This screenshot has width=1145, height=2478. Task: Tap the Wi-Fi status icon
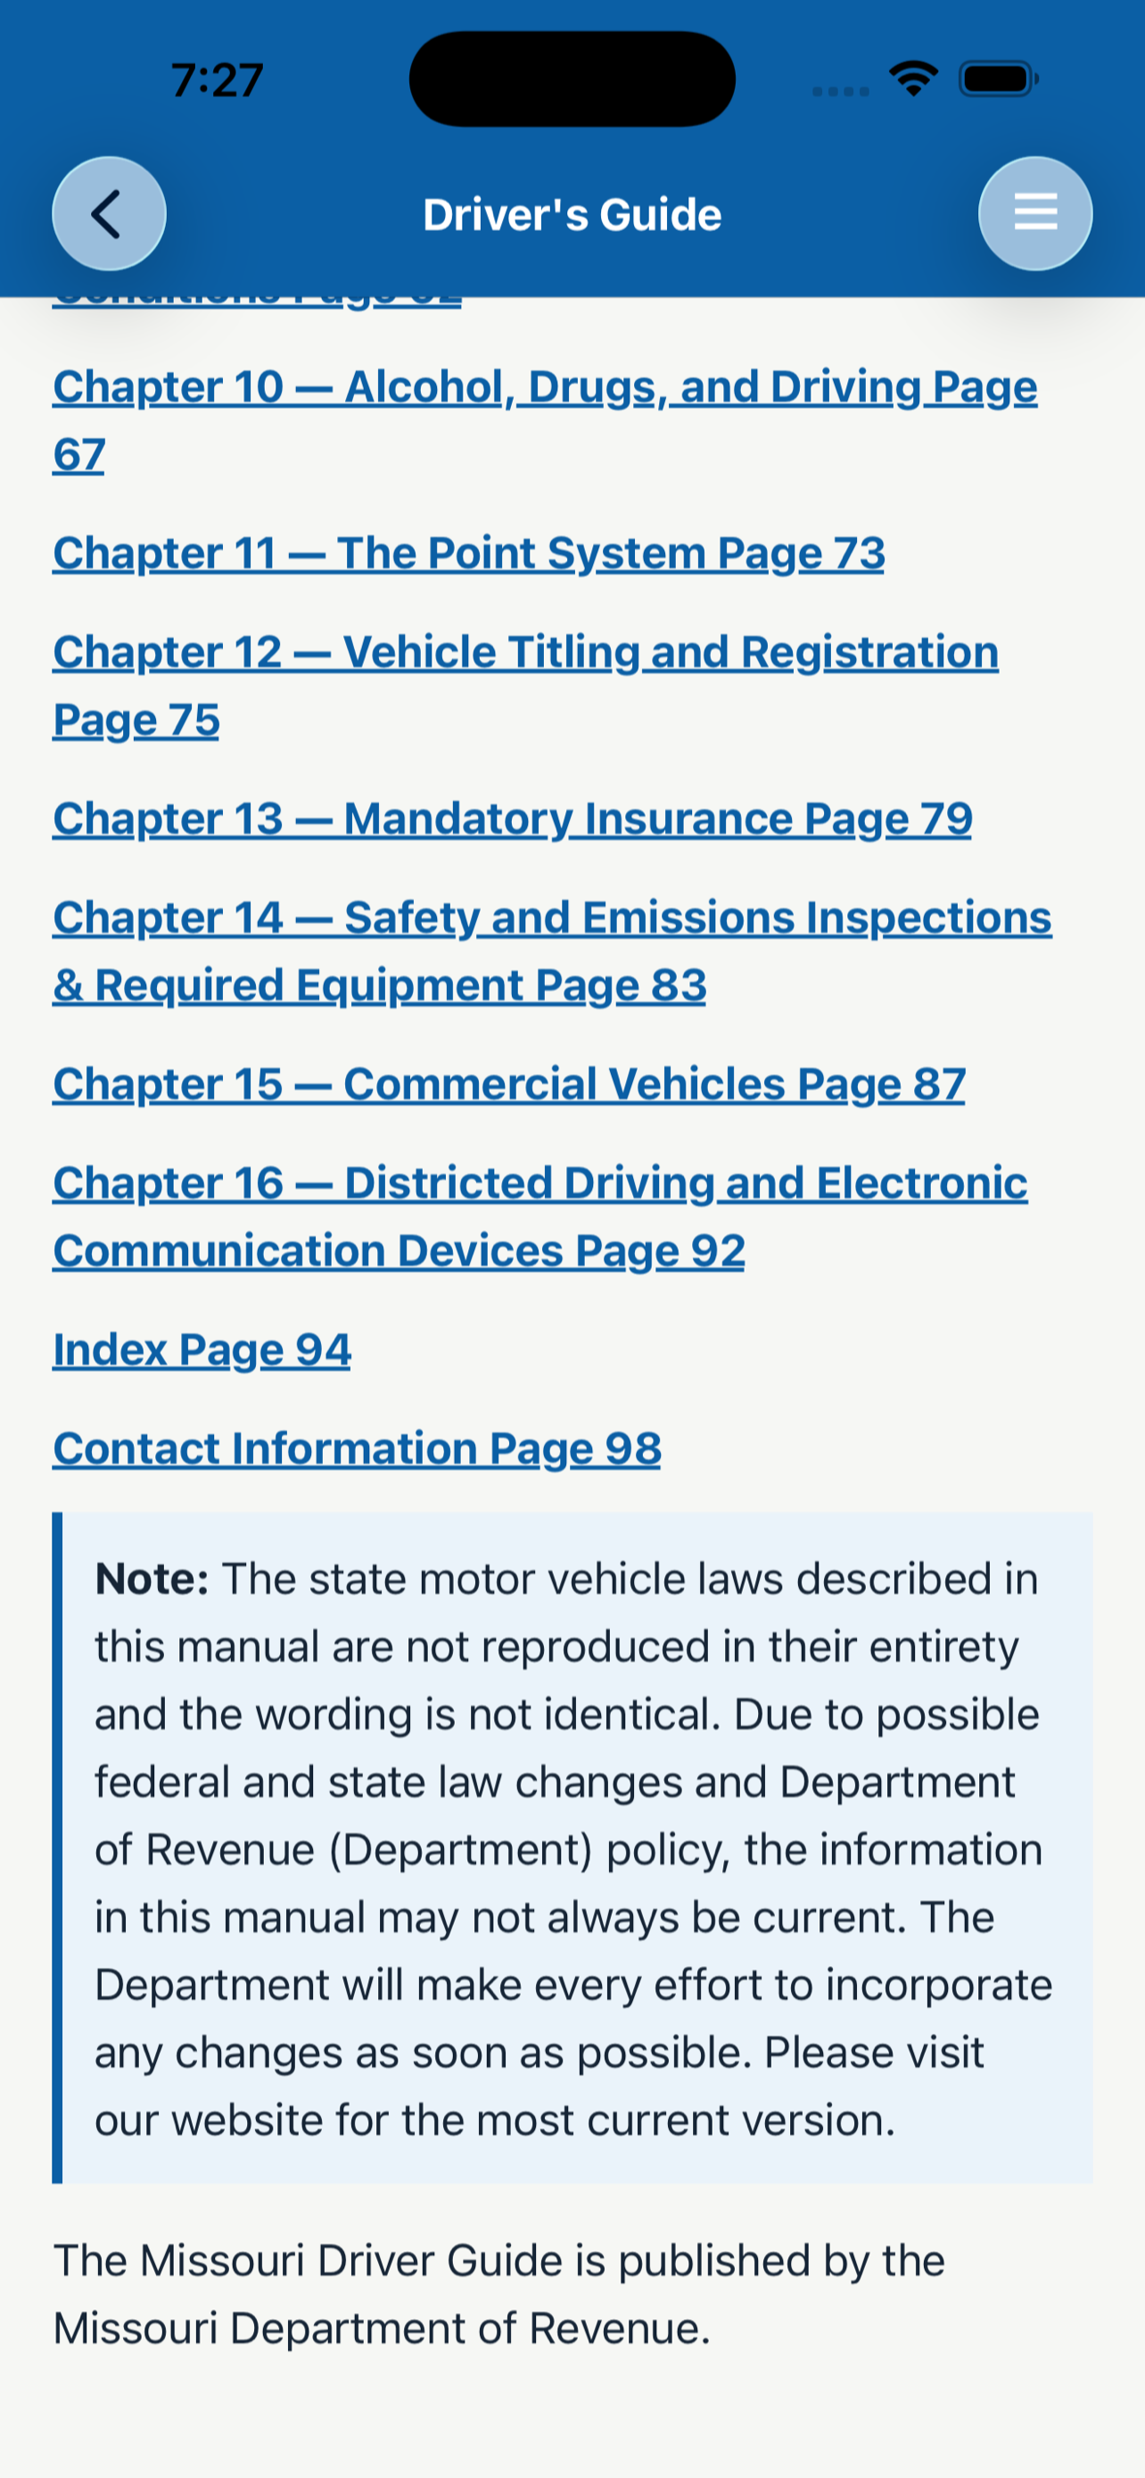tap(913, 78)
